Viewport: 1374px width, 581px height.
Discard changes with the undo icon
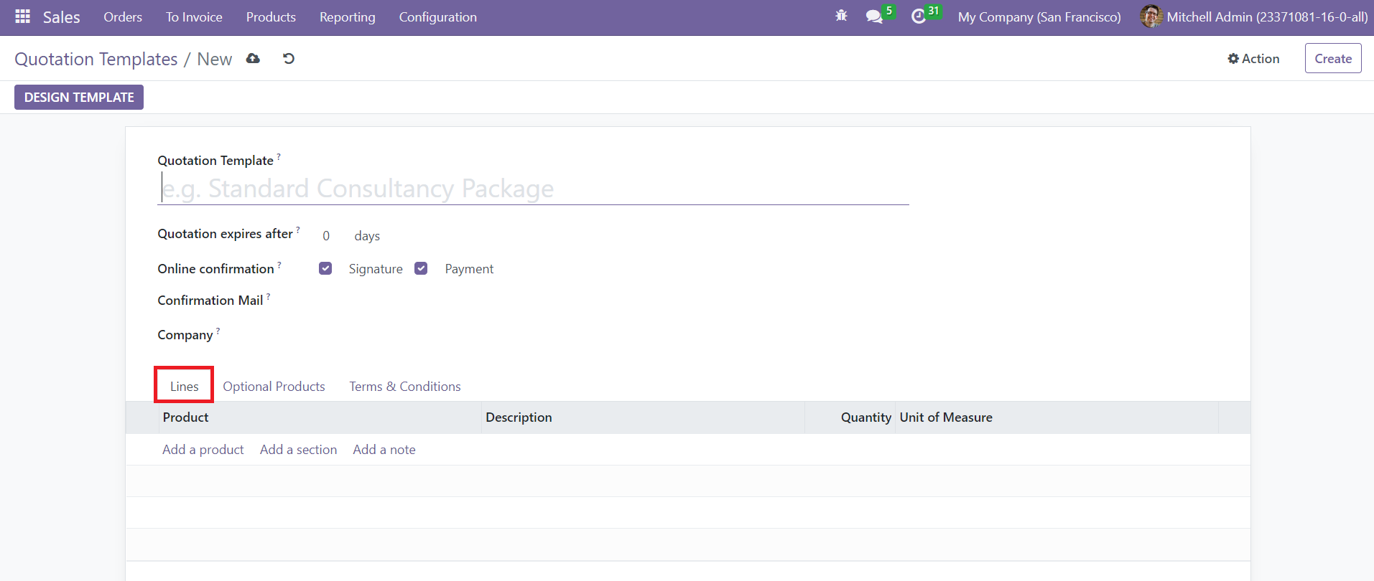tap(289, 59)
